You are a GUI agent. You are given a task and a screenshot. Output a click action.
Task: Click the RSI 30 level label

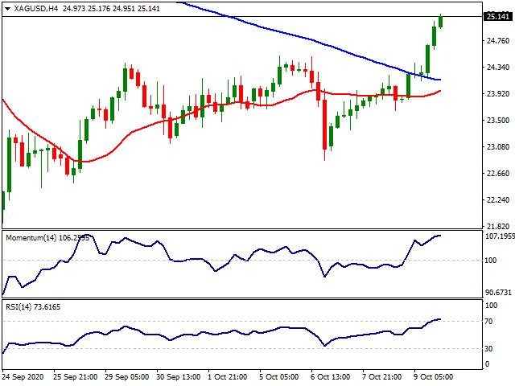(489, 348)
